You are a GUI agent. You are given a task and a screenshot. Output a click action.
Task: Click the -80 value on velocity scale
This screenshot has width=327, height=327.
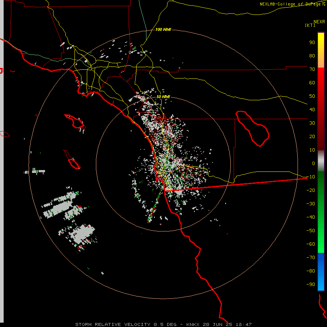(x=311, y=271)
